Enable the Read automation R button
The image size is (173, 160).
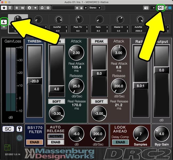[17, 8]
